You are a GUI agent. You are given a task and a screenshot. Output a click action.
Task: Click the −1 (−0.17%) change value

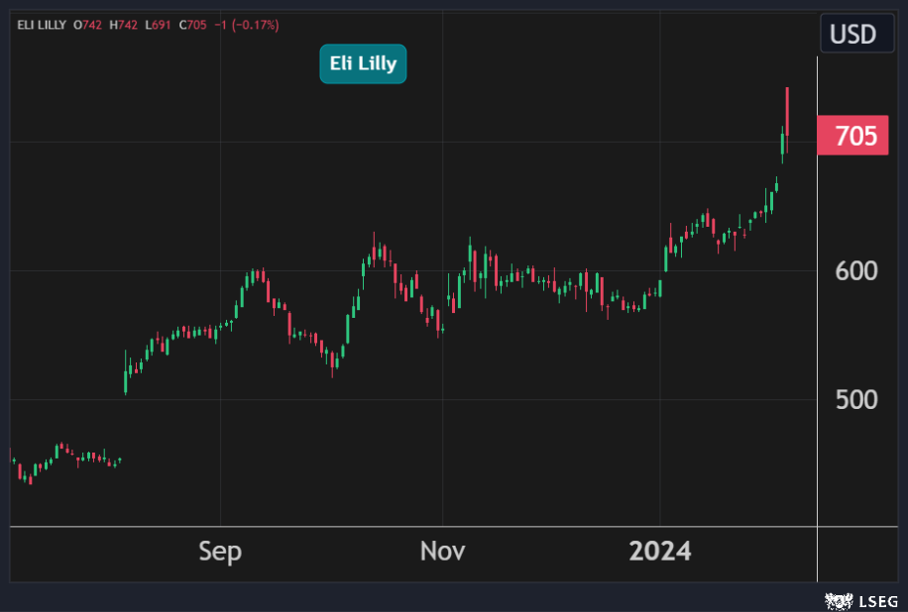pyautogui.click(x=247, y=25)
